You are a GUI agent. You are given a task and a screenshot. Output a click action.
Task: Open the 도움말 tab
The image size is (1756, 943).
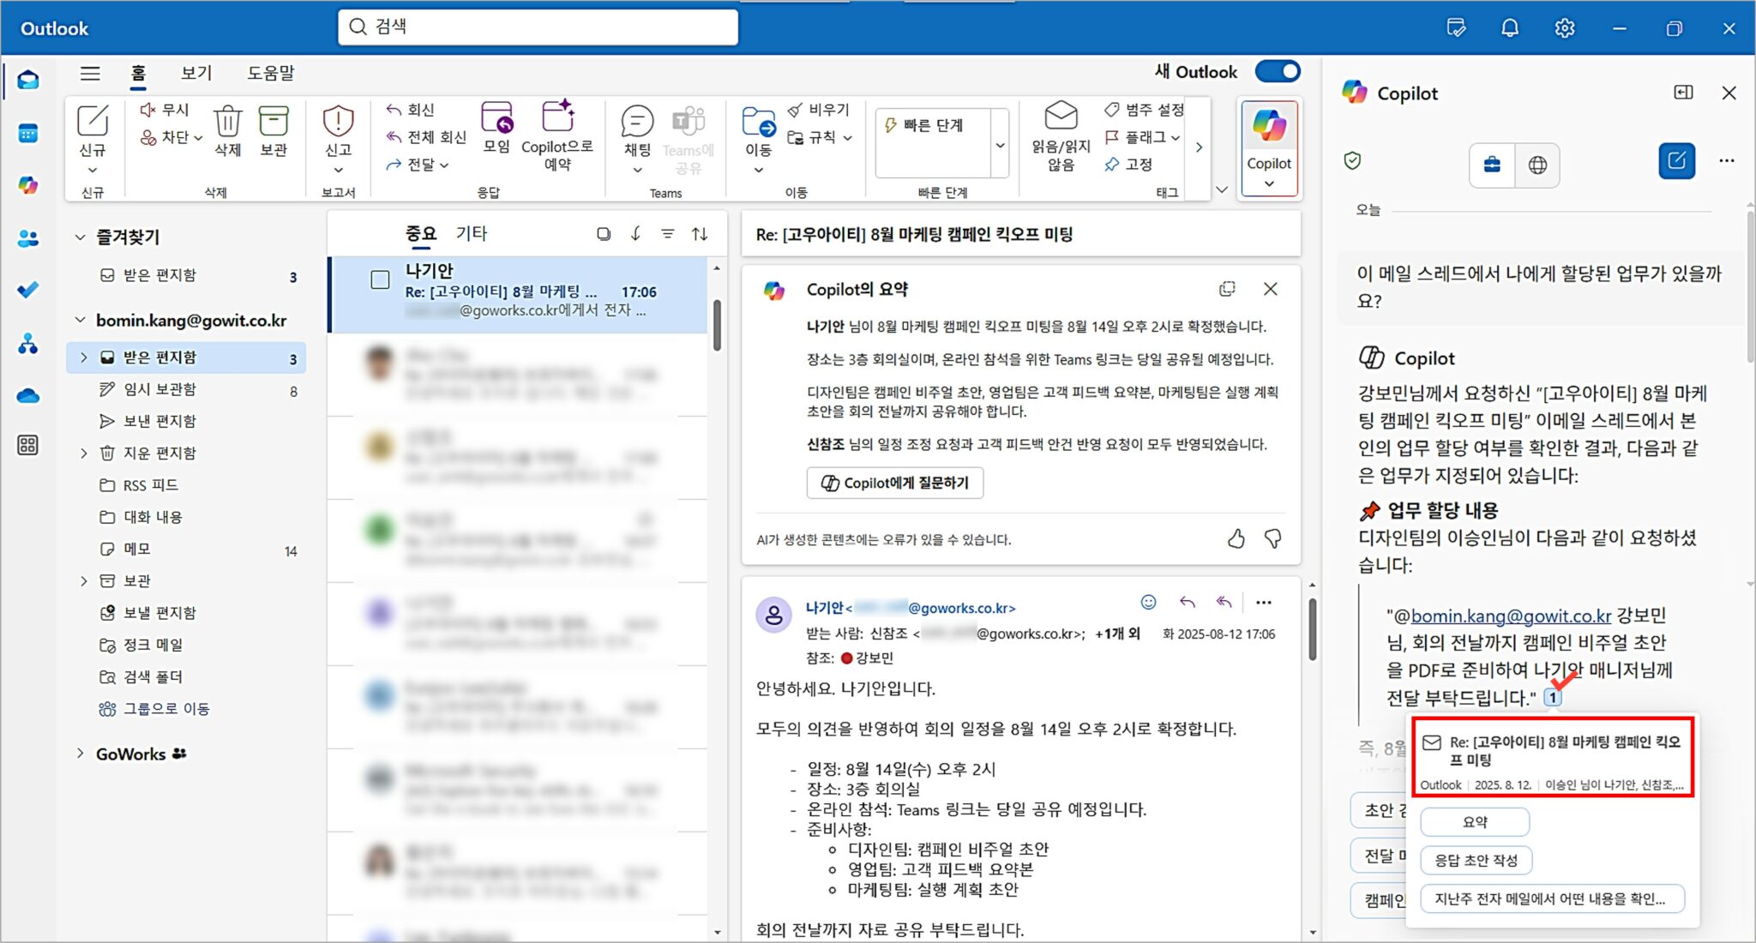coord(270,73)
